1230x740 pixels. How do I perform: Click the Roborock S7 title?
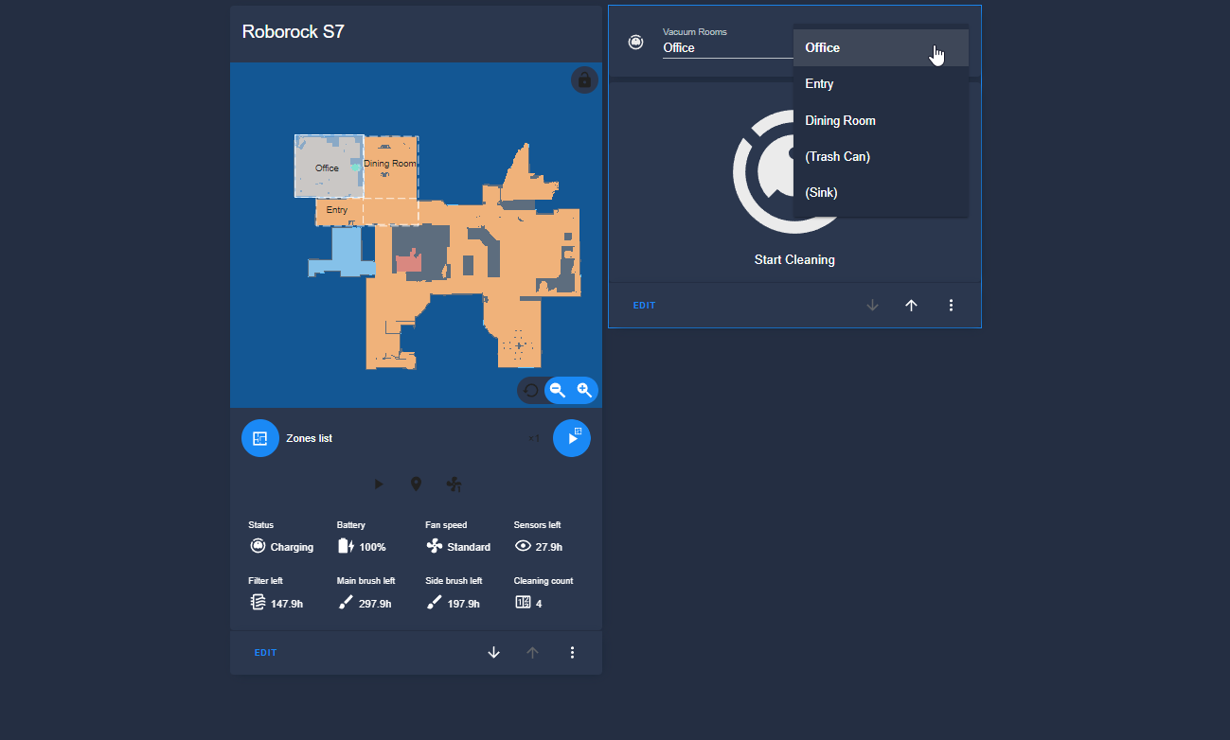pyautogui.click(x=294, y=31)
